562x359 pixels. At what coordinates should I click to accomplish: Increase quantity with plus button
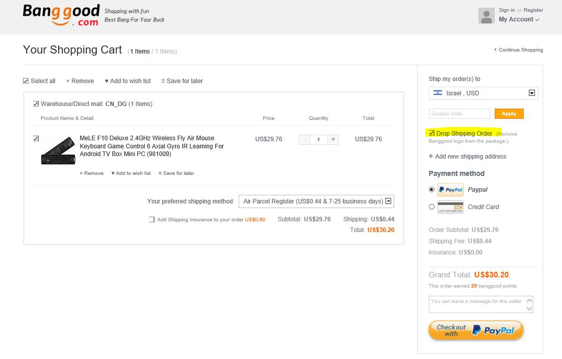tap(333, 139)
